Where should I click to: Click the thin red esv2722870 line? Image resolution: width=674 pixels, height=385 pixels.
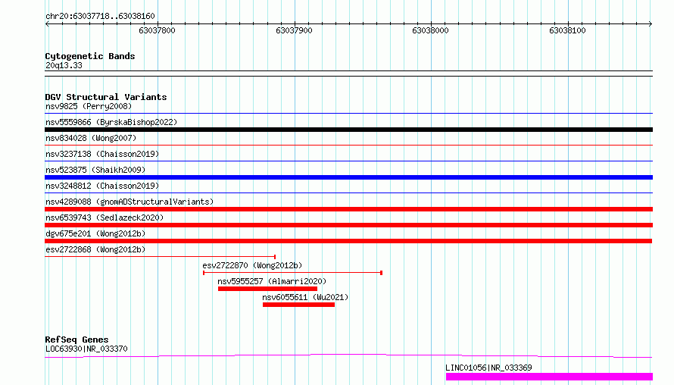[293, 273]
